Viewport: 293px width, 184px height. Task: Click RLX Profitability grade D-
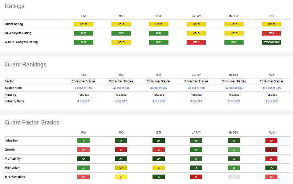[x=271, y=159]
